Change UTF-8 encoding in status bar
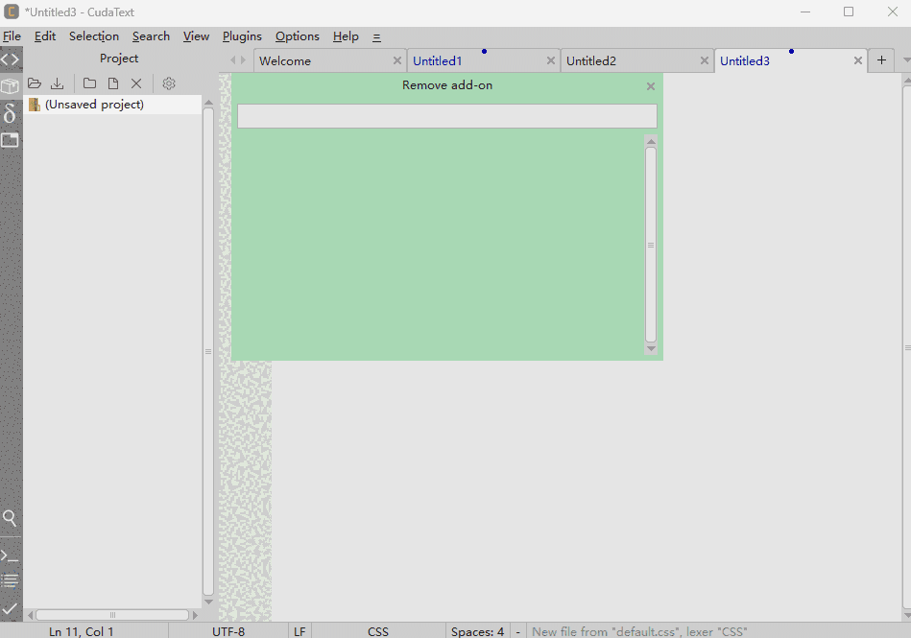 pos(228,631)
